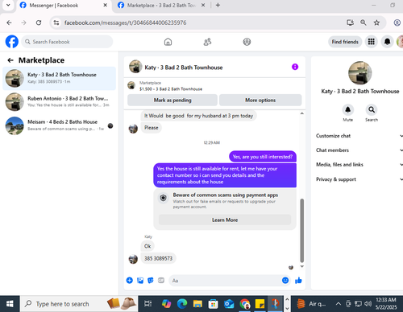Image resolution: width=403 pixels, height=312 pixels.
Task: Expand Privacy & support section
Action: click(x=359, y=179)
